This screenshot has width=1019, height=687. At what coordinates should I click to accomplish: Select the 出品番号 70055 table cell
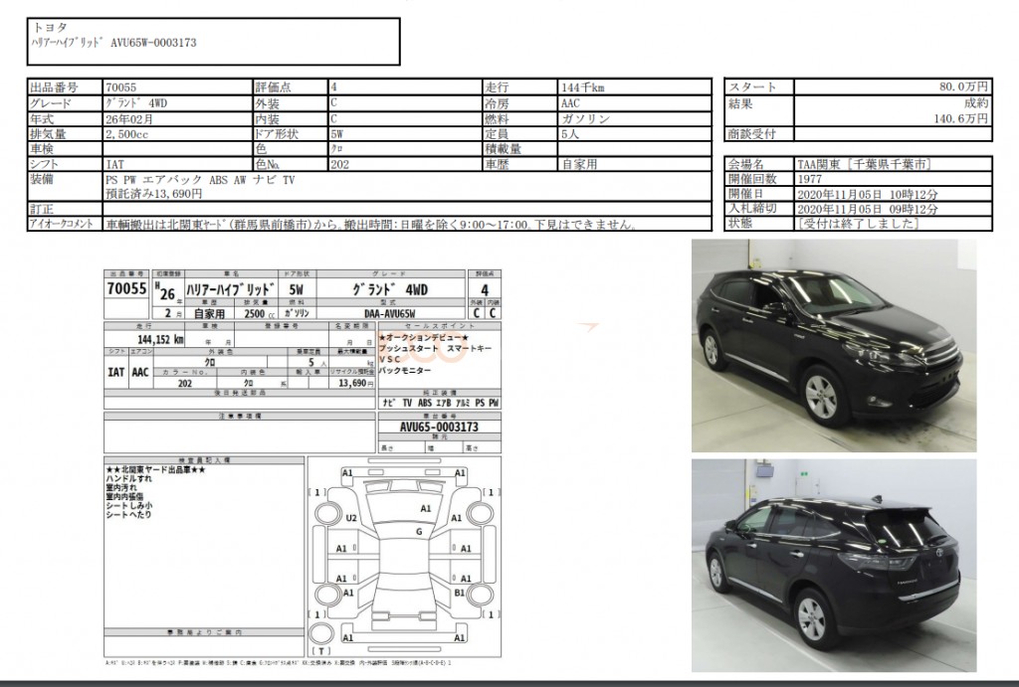tap(174, 86)
